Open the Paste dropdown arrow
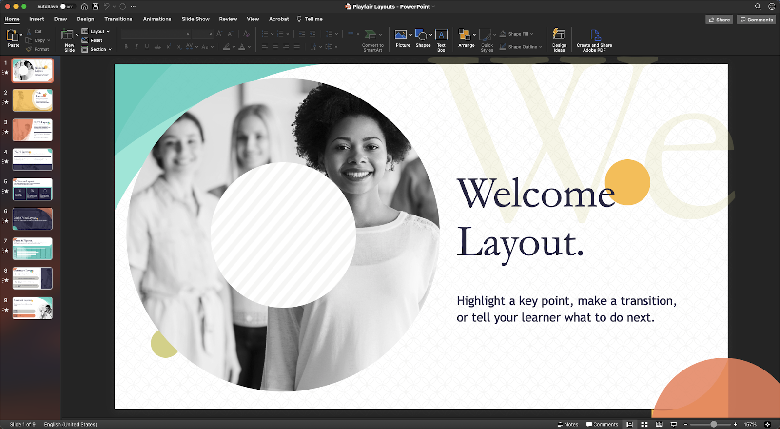780x429 pixels. click(x=21, y=35)
